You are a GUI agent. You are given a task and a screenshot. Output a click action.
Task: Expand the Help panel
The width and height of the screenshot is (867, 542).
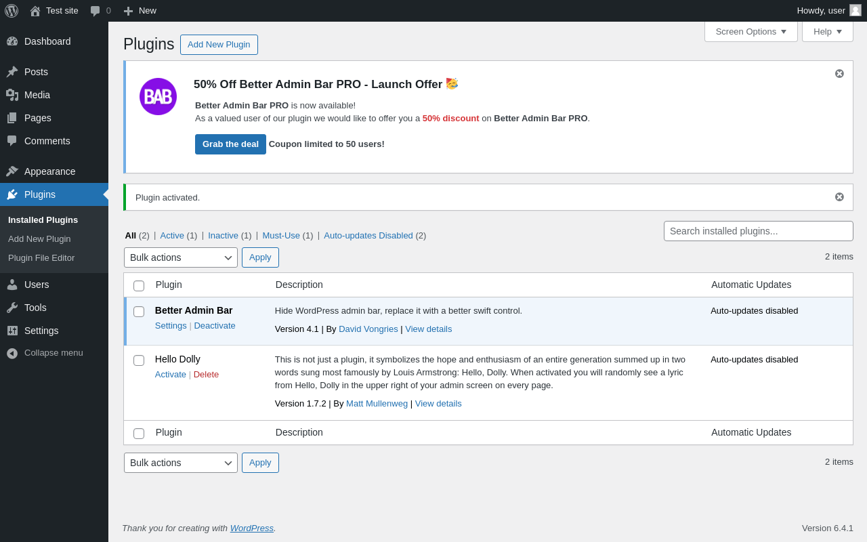828,31
